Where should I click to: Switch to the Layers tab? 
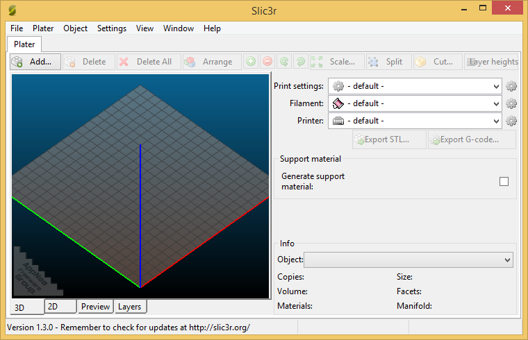pos(131,307)
